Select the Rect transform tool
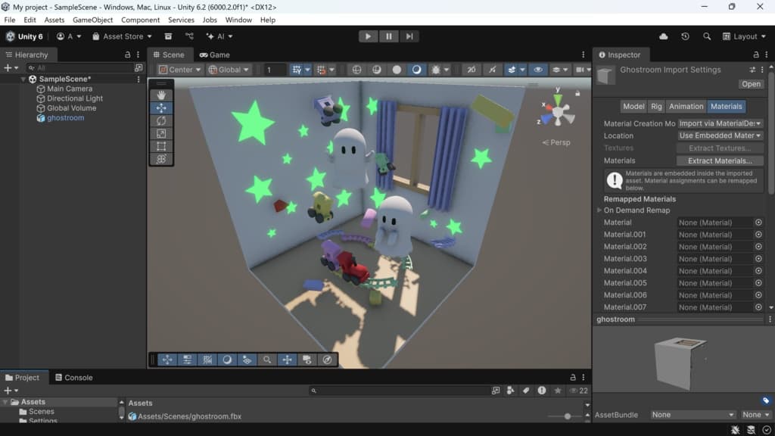This screenshot has width=775, height=436. (161, 147)
